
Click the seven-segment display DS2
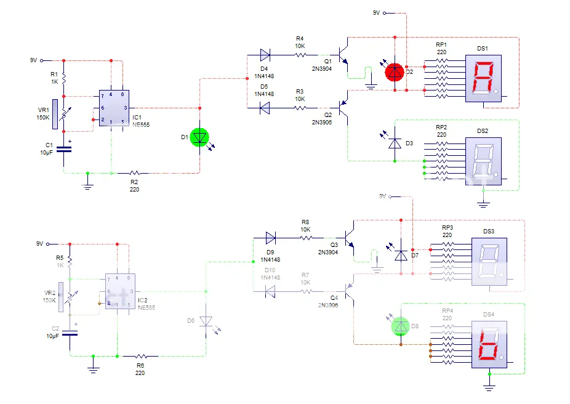[483, 161]
